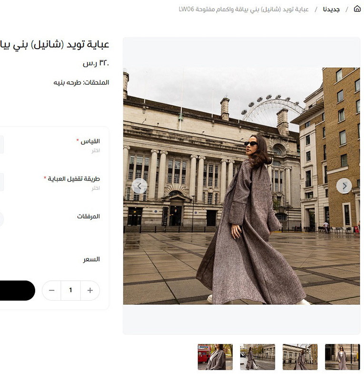
Task: Select the quantity input field showing 1
Action: point(71,290)
